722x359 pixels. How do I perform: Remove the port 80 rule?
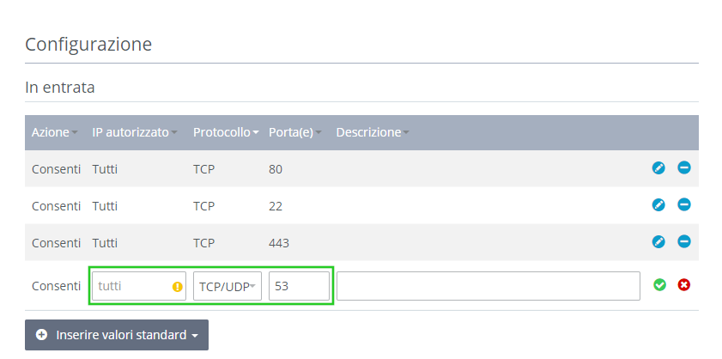[683, 167]
